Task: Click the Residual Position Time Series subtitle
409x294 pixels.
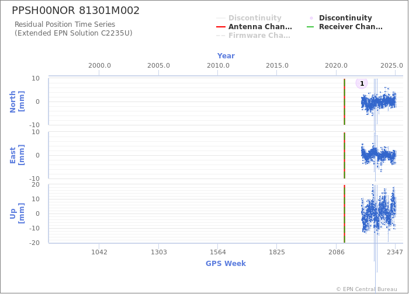Action: 65,24
